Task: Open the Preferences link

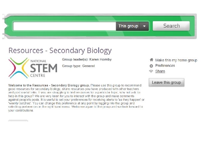Action: click(x=165, y=66)
